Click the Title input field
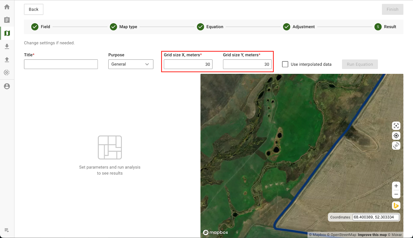413x238 pixels. pos(61,64)
